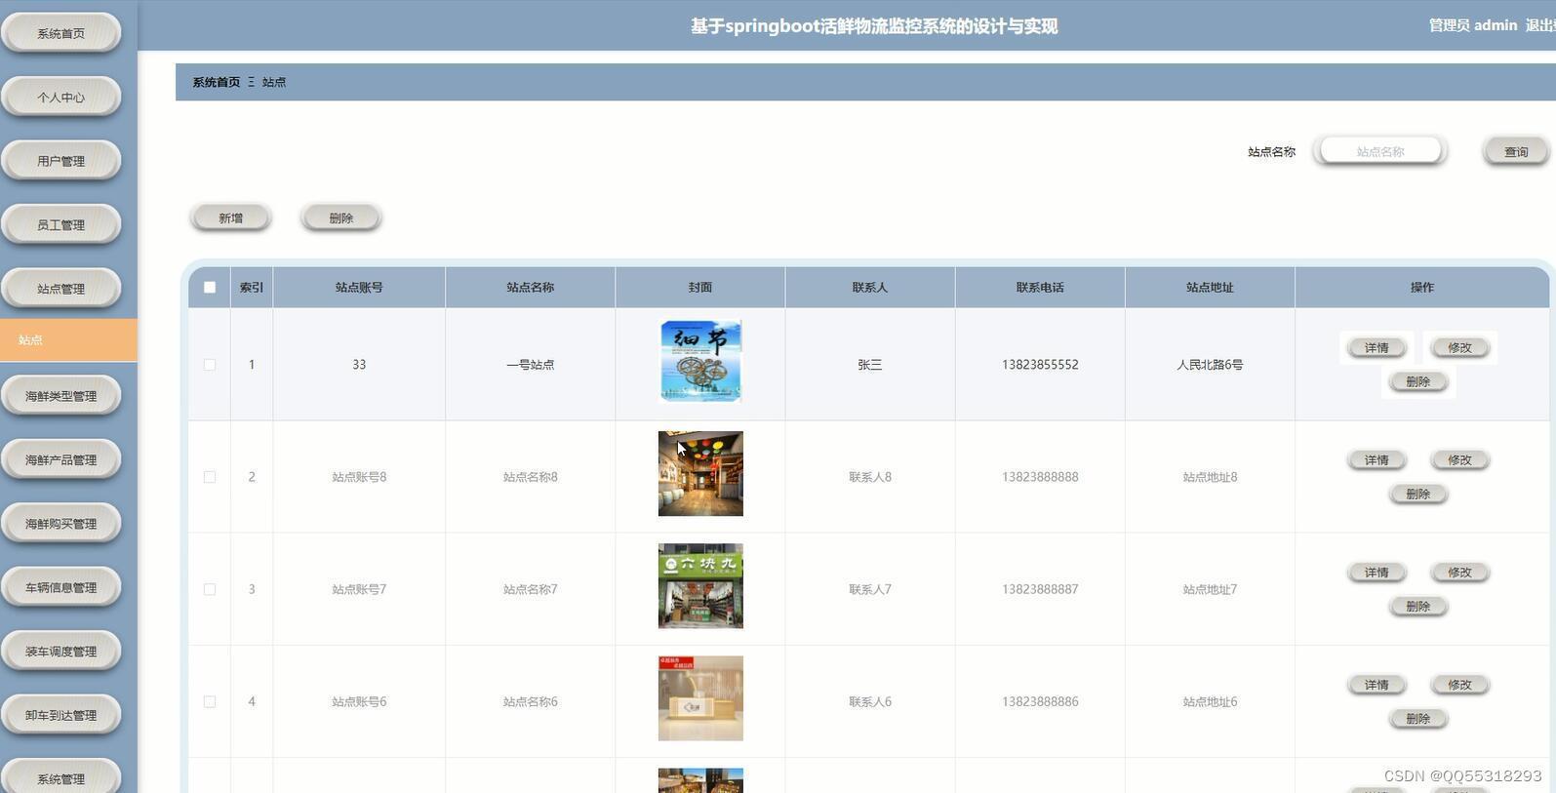This screenshot has height=793, width=1556.
Task: Click 修改 for 站点名称8 row
Action: tap(1459, 459)
